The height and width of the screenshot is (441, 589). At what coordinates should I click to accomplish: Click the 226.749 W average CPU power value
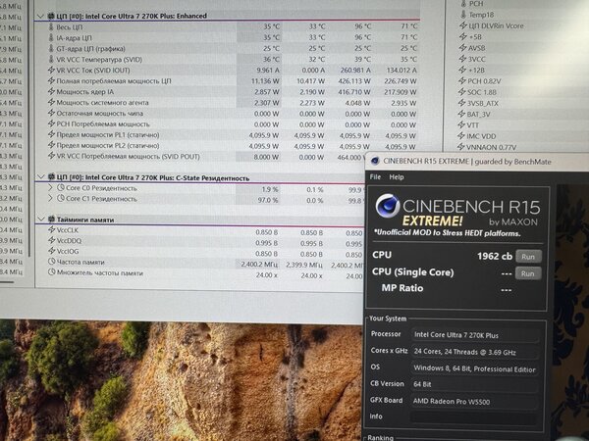(401, 81)
